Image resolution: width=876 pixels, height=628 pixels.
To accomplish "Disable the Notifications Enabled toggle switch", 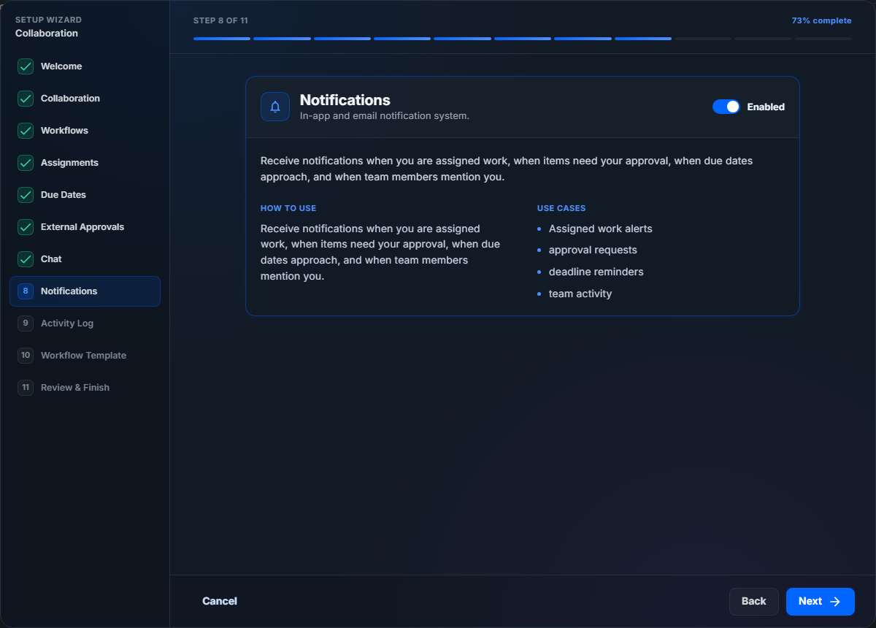I will (x=726, y=107).
